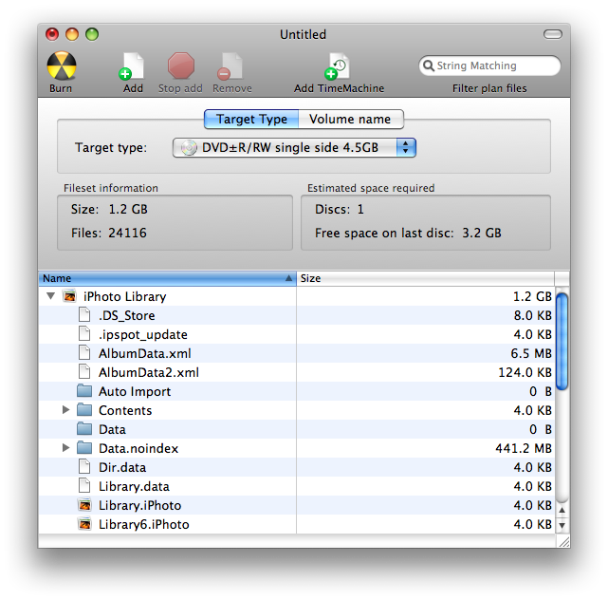Click the iPhoto Library package icon
Screen dimensions: 608x600
pyautogui.click(x=70, y=296)
